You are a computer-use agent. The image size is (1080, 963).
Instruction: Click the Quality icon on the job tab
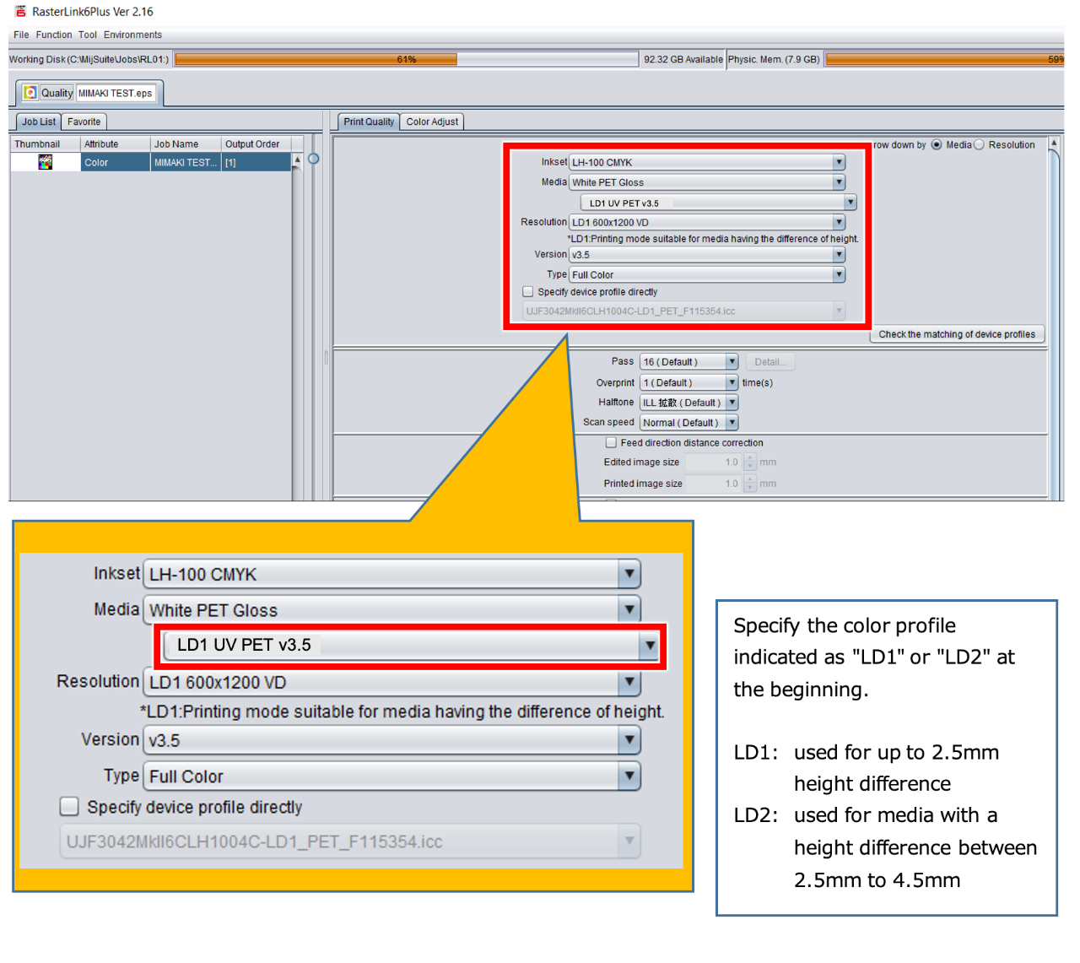(x=30, y=93)
